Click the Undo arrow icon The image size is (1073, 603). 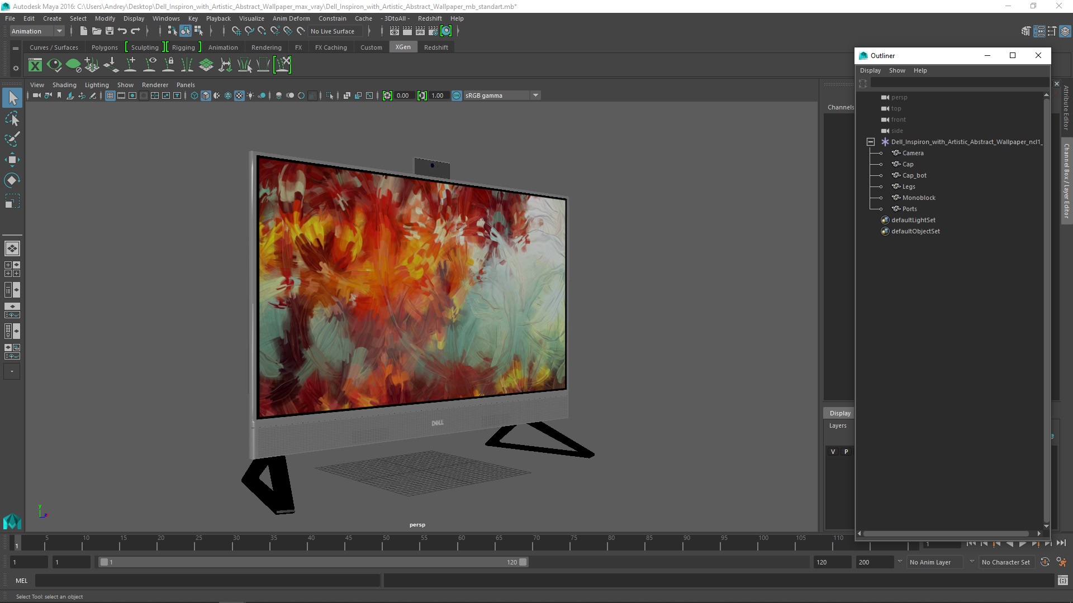click(122, 31)
